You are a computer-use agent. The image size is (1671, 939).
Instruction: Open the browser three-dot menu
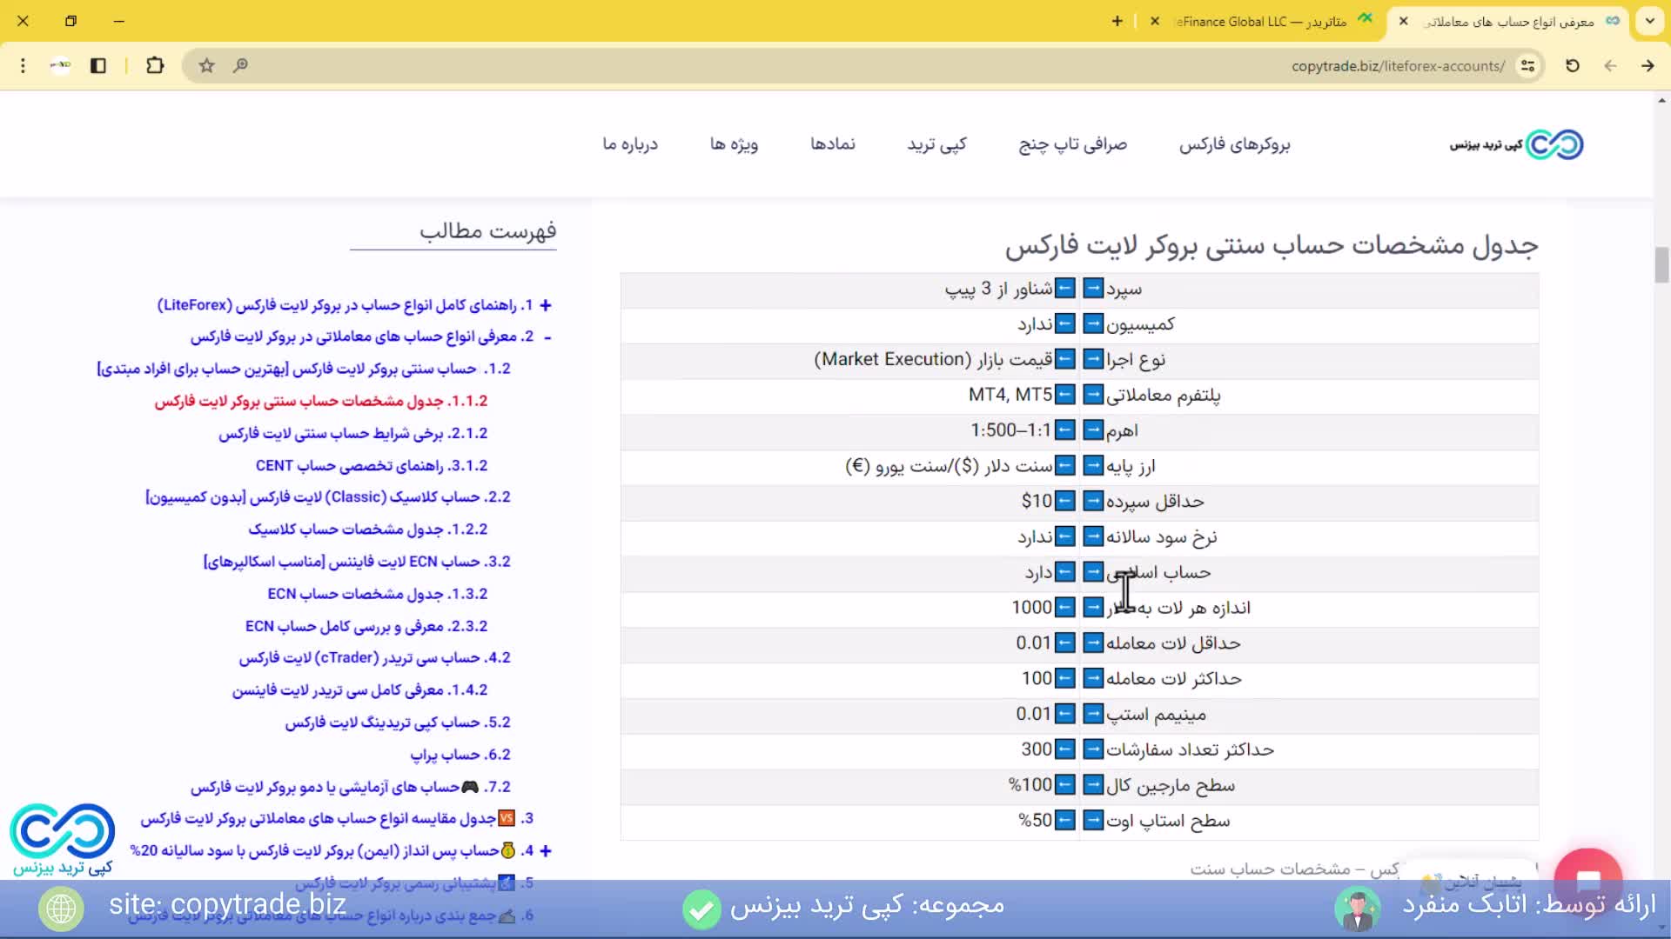[x=23, y=65]
